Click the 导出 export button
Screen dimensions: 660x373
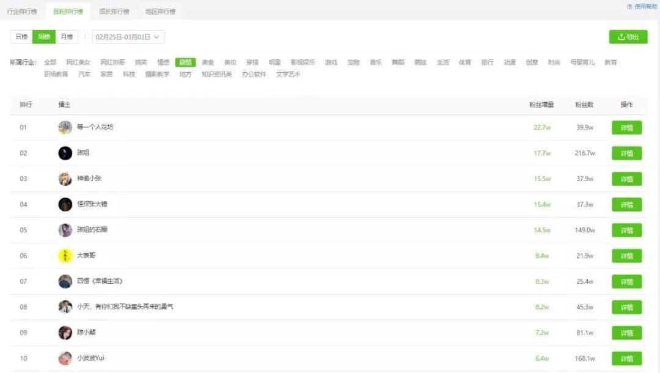628,37
